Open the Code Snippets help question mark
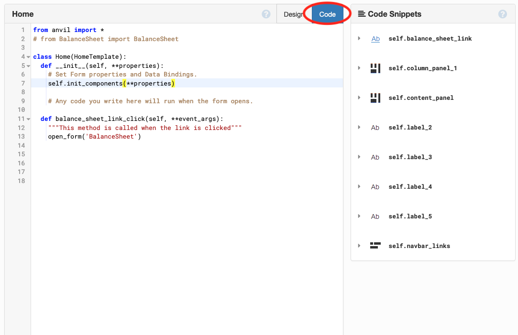Viewport: 518px width, 335px height. click(502, 14)
